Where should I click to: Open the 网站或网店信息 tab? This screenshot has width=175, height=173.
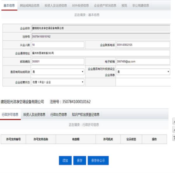29,6
